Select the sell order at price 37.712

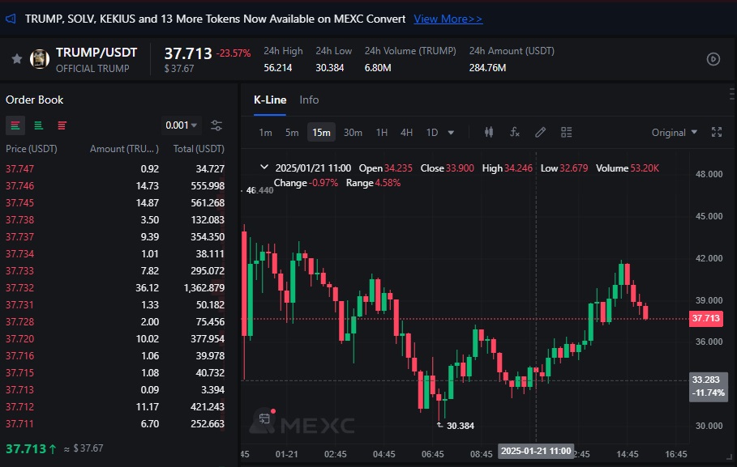[114, 407]
